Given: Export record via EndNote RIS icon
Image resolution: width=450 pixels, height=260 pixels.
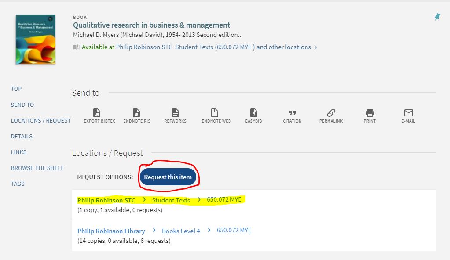Looking at the screenshot, I should 137,113.
